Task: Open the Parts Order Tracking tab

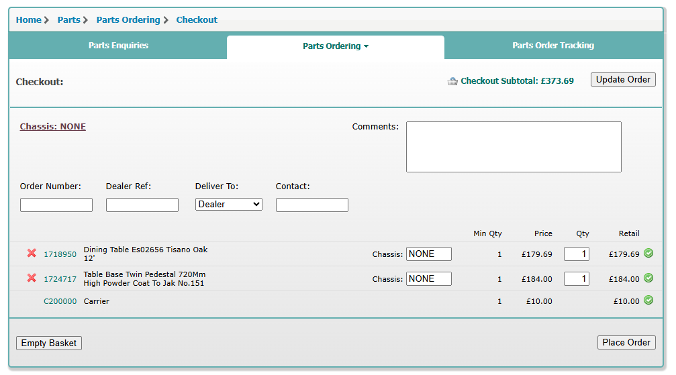Action: 553,45
